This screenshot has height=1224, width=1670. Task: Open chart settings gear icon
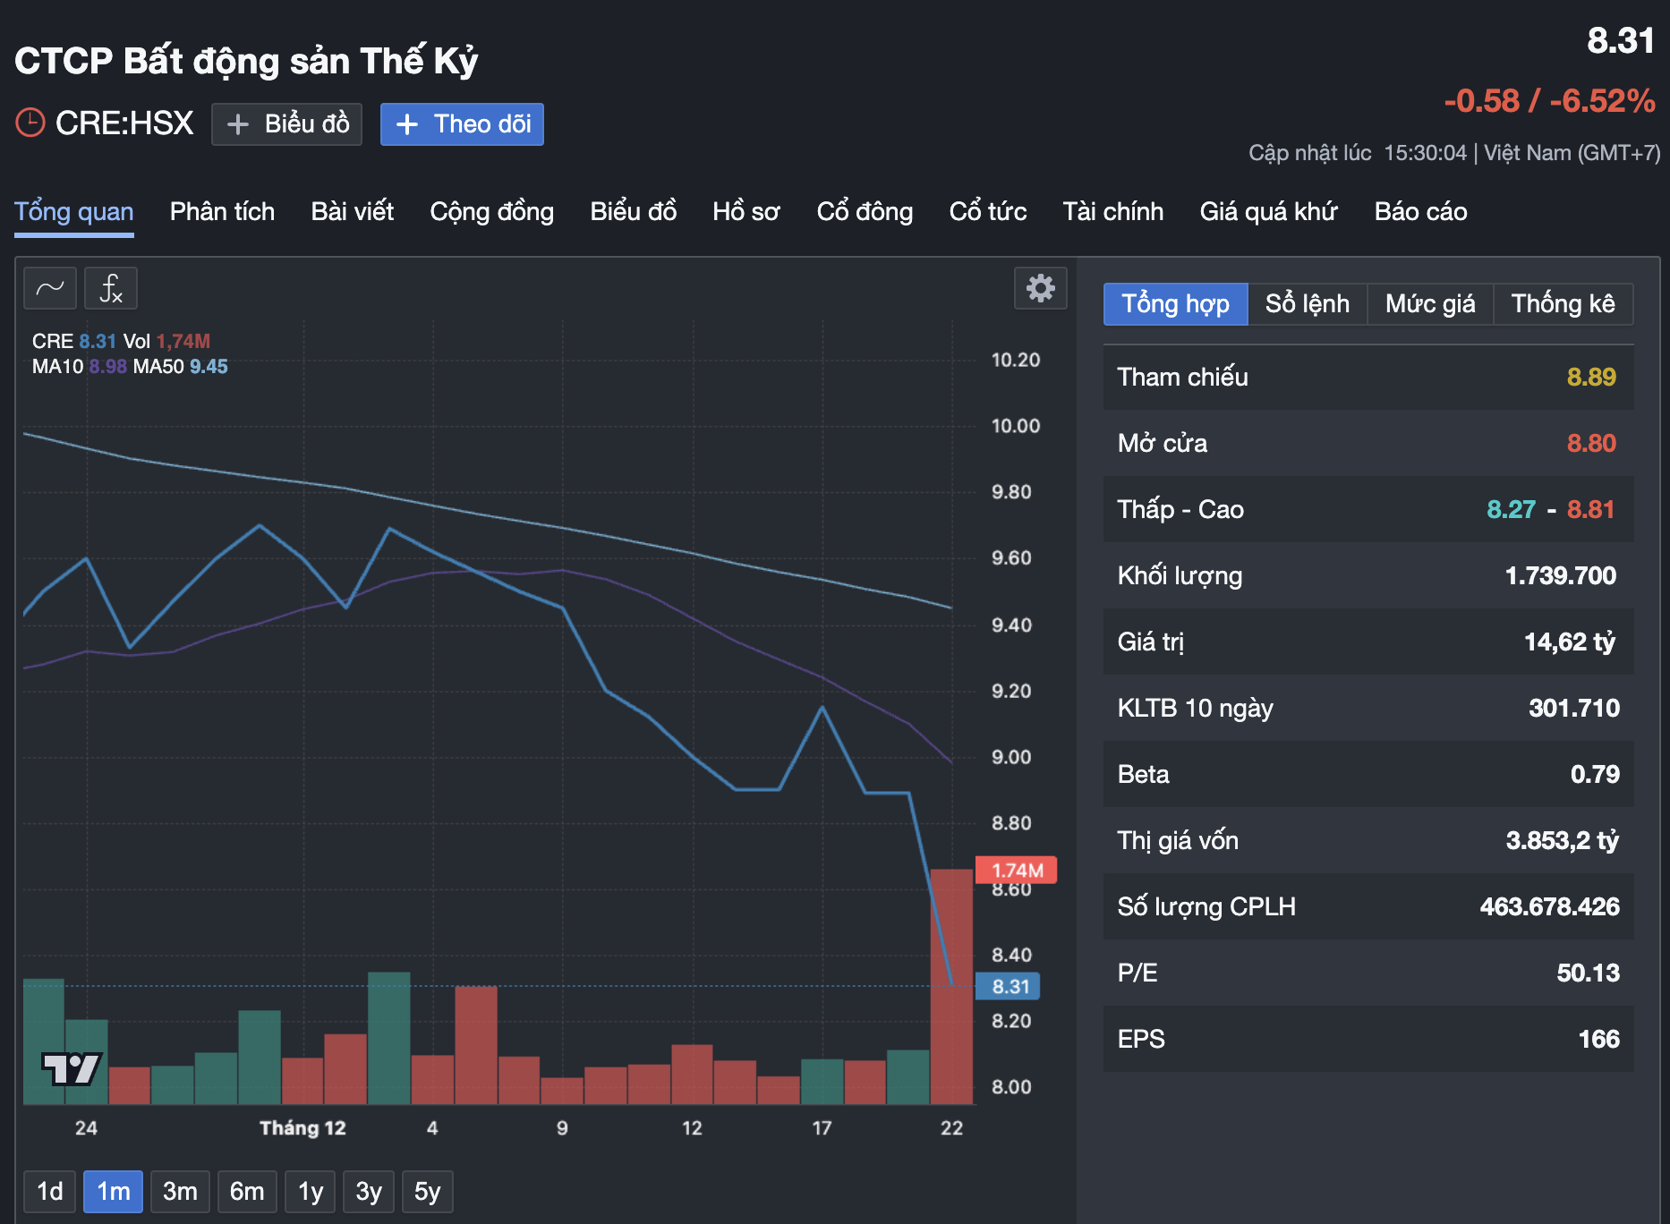point(1040,288)
